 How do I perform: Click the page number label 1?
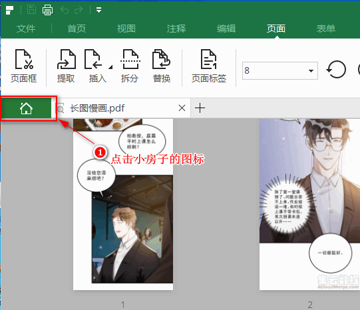[123, 305]
